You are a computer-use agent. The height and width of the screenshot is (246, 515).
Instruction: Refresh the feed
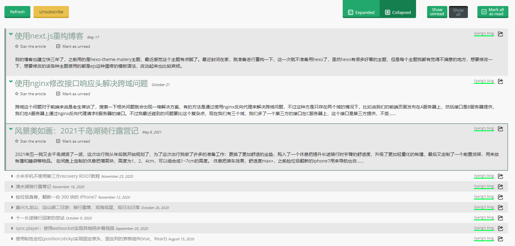click(17, 12)
